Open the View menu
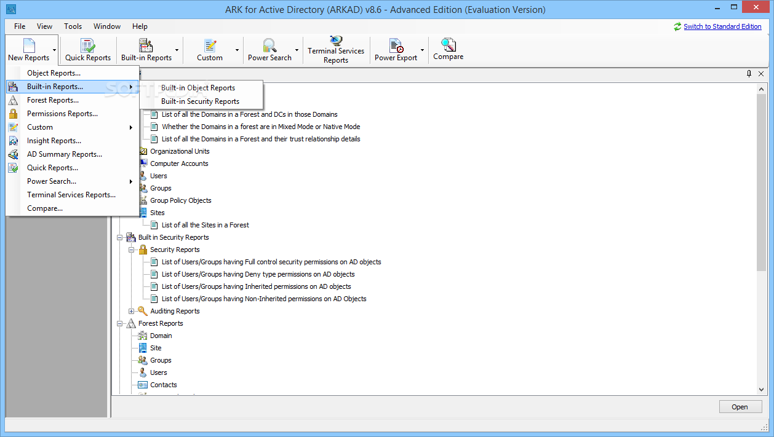774x437 pixels. click(x=44, y=26)
